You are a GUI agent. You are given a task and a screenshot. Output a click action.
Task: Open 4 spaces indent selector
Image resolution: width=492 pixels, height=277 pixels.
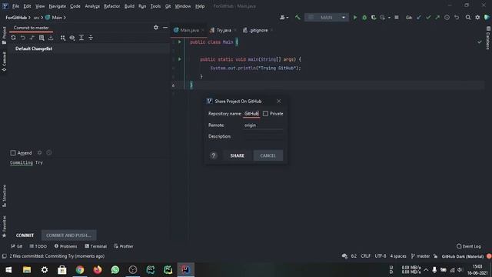(398, 256)
